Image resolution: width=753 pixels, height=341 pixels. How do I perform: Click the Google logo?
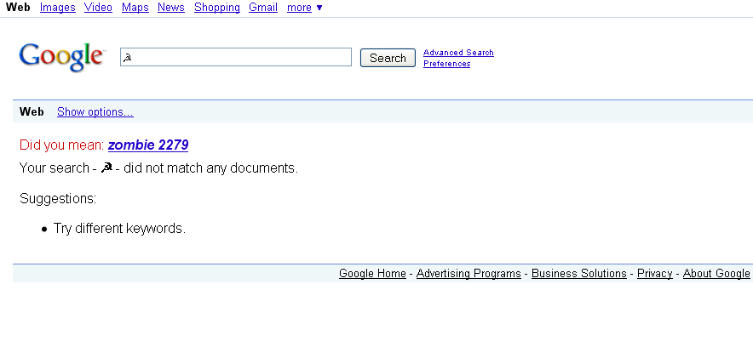tap(61, 57)
